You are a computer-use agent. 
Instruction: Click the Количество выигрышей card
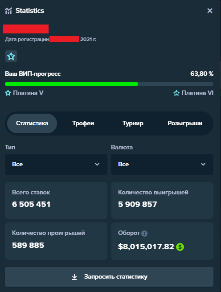click(x=162, y=200)
